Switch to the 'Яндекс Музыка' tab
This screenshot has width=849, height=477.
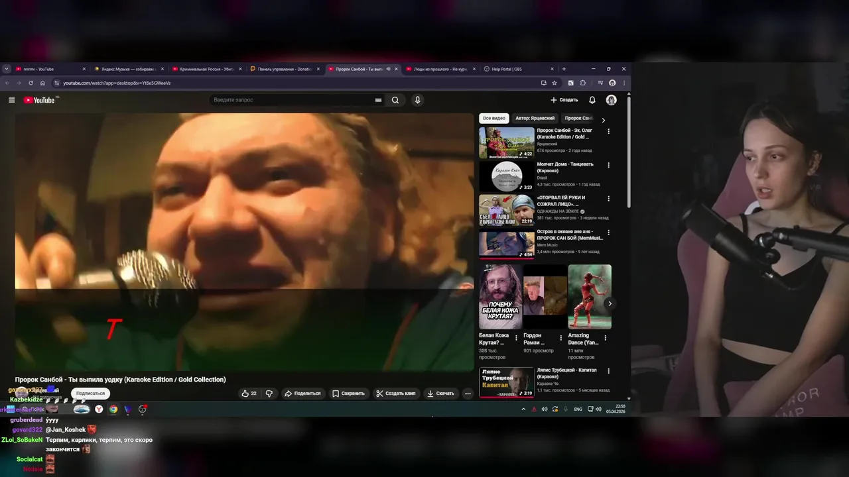coord(128,69)
